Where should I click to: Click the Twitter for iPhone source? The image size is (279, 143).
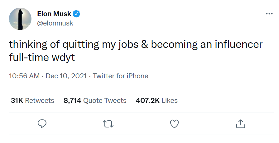pyautogui.click(x=120, y=76)
